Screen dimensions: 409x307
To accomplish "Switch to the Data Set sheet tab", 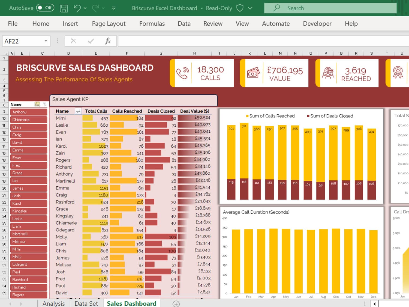I will pos(86,303).
